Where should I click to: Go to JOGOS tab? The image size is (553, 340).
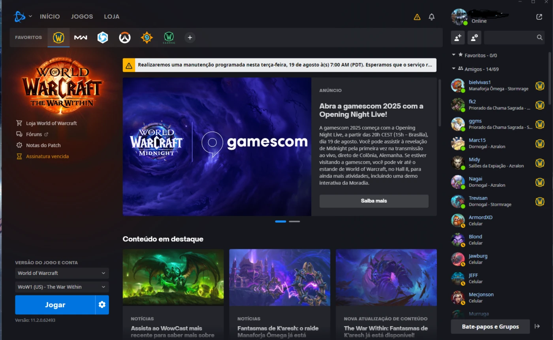[82, 17]
